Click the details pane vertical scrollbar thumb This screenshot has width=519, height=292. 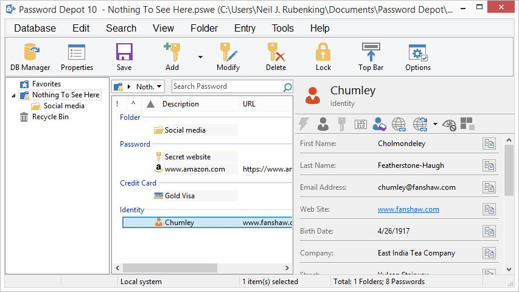coord(509,170)
